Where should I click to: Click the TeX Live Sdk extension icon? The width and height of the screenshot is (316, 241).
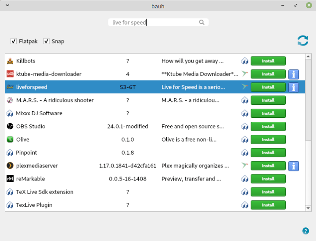coord(10,192)
